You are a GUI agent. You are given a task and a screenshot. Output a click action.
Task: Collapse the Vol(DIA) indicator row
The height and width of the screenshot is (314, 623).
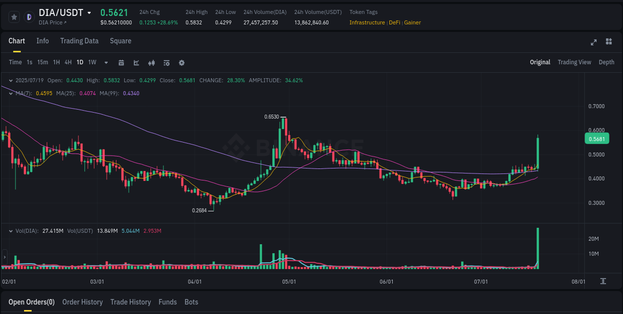coord(11,231)
